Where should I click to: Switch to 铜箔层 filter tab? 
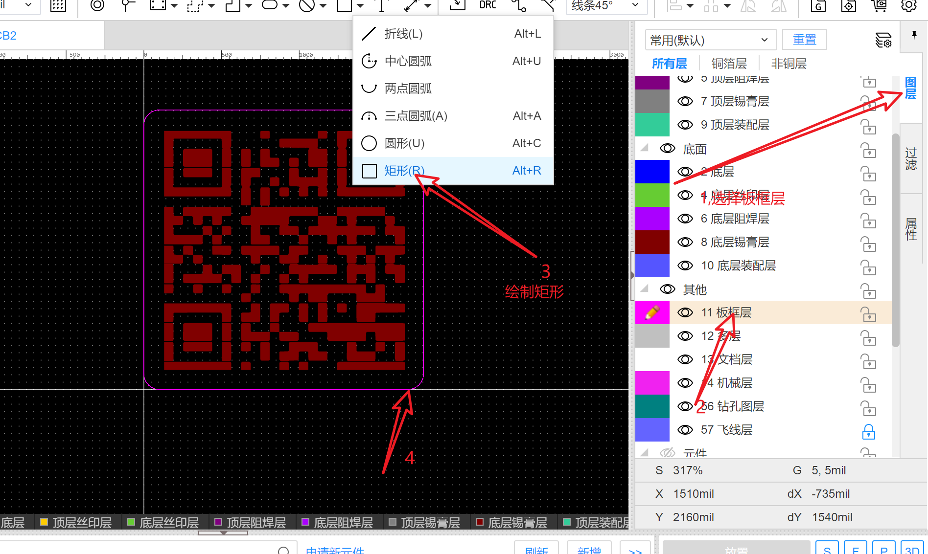click(729, 64)
